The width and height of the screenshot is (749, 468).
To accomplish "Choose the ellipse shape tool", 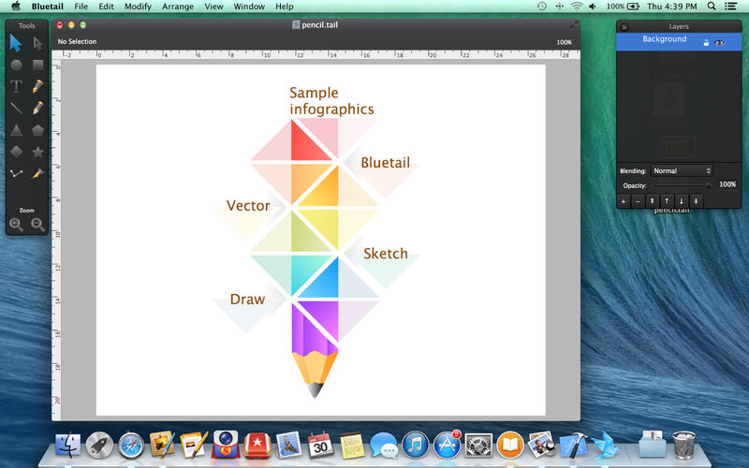I will click(16, 65).
